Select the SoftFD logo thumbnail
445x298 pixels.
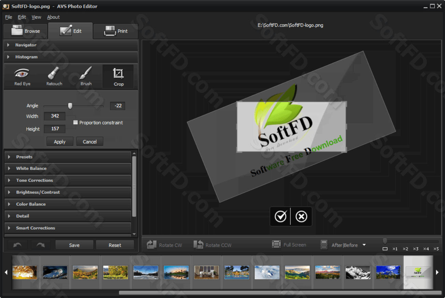(x=418, y=272)
